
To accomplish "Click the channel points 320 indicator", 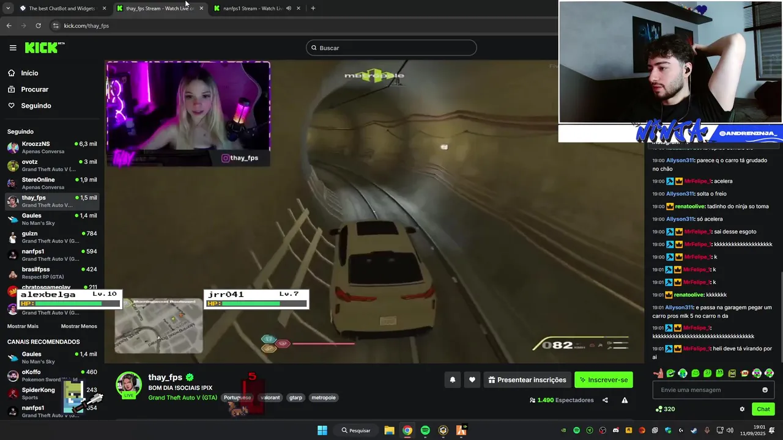I will coord(665,409).
